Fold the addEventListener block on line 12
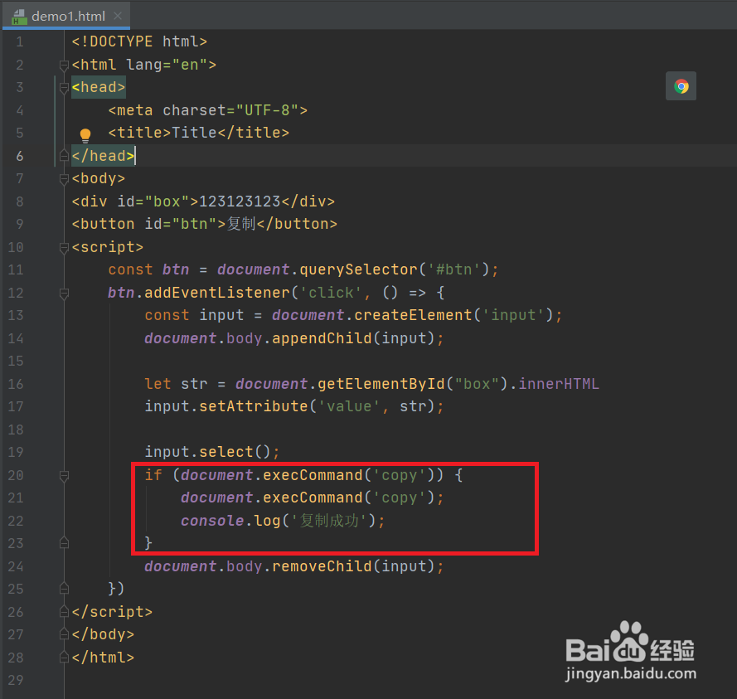Image resolution: width=737 pixels, height=699 pixels. coord(65,294)
